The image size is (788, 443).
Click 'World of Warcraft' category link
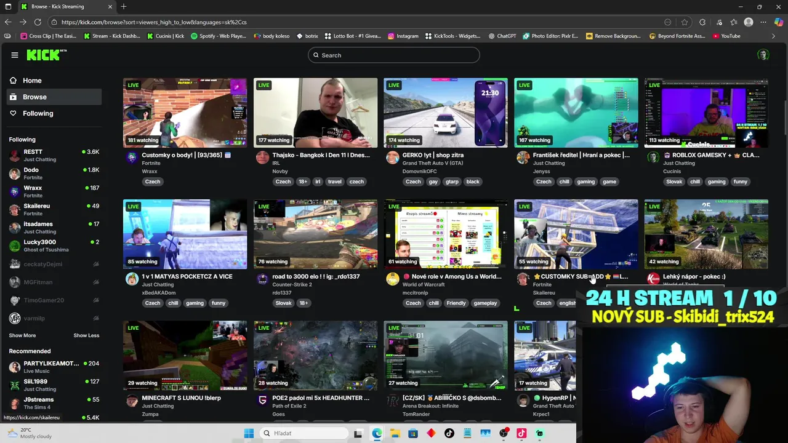coord(424,285)
